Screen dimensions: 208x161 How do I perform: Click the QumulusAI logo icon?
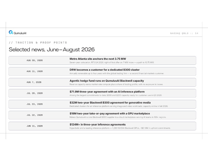[11, 32]
